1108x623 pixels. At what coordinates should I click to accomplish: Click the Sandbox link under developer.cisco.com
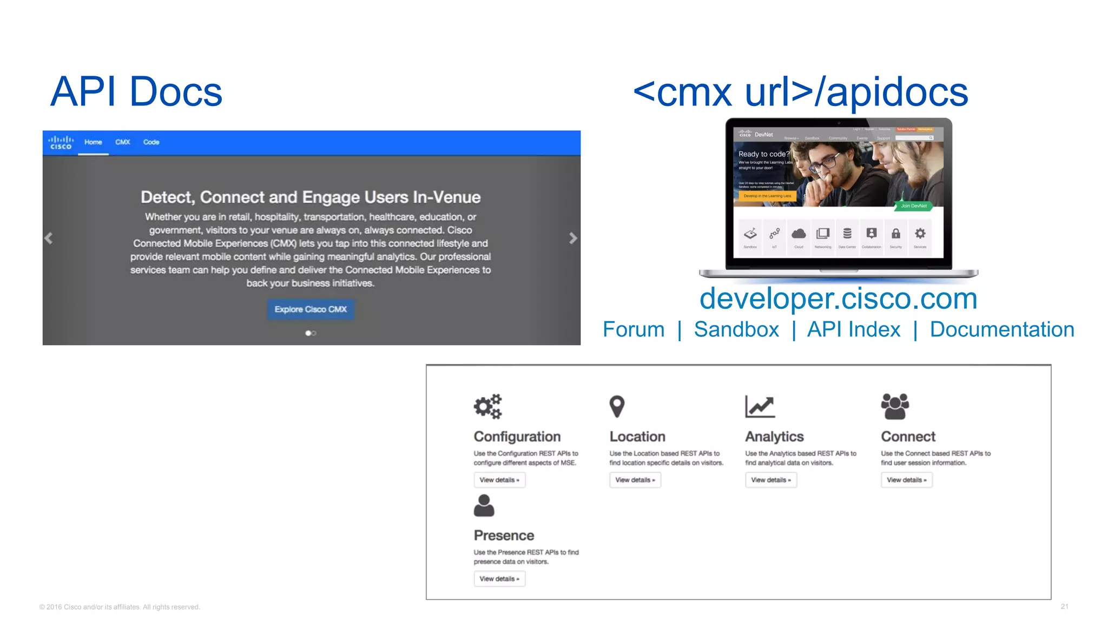736,329
